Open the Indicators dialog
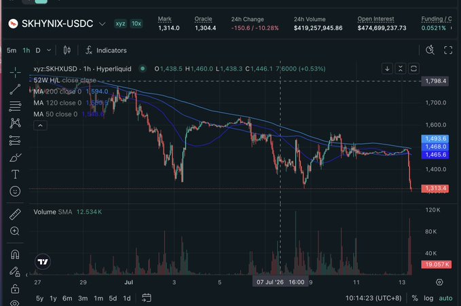The height and width of the screenshot is (306, 461). coord(106,50)
